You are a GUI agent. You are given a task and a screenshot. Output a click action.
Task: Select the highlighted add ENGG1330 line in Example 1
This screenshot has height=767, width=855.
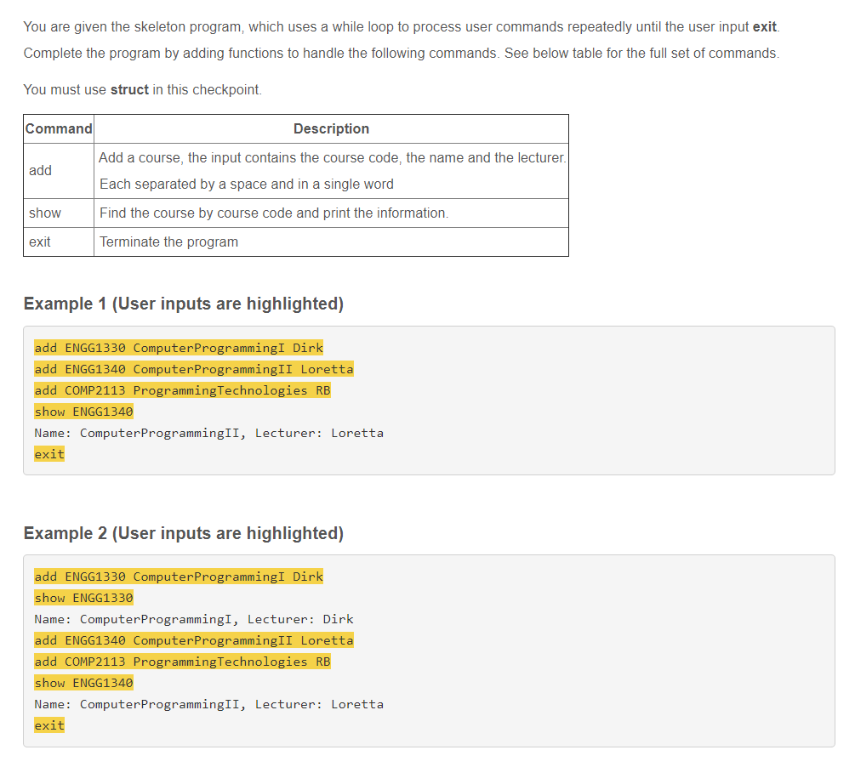pos(178,347)
